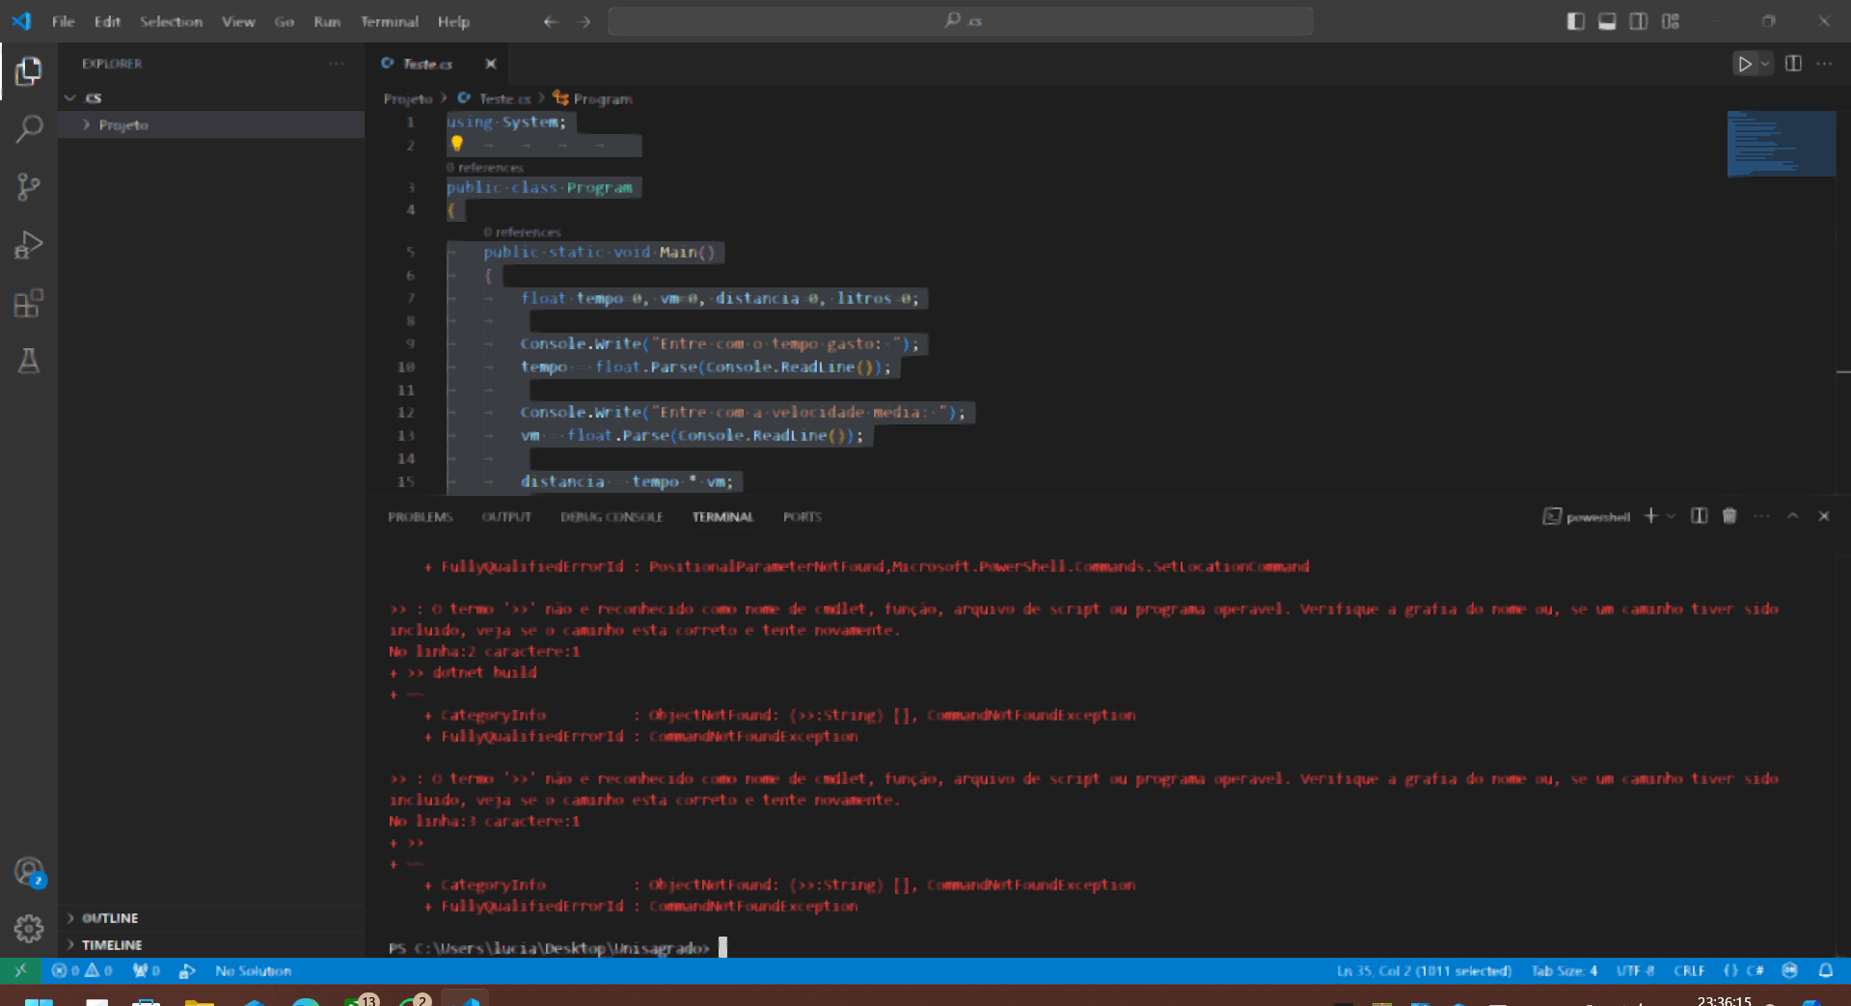The width and height of the screenshot is (1851, 1006).
Task: Click the lightbulb code action icon
Action: (457, 145)
